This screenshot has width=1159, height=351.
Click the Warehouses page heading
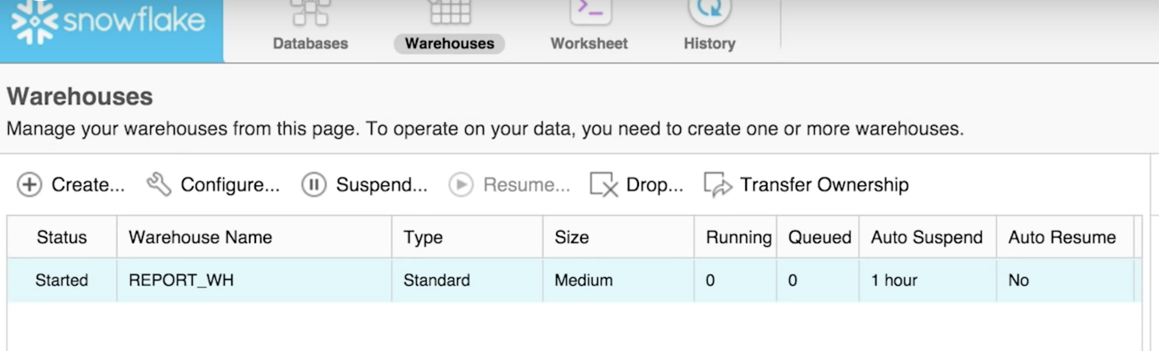tap(80, 96)
